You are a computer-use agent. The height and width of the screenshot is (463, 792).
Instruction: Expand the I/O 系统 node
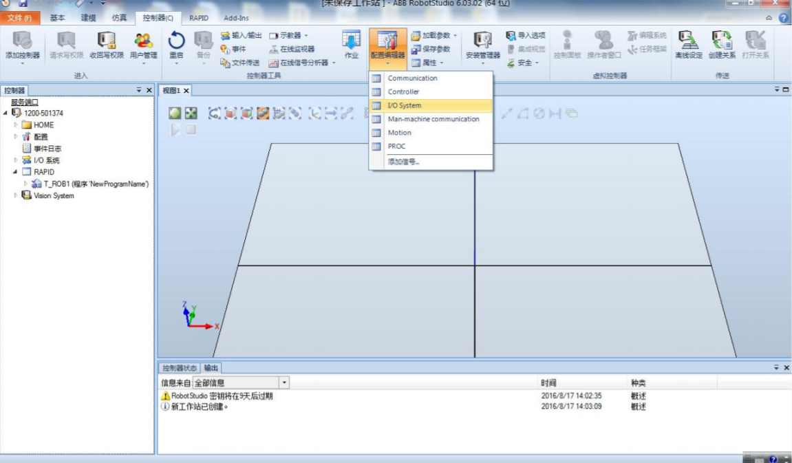pyautogui.click(x=16, y=160)
